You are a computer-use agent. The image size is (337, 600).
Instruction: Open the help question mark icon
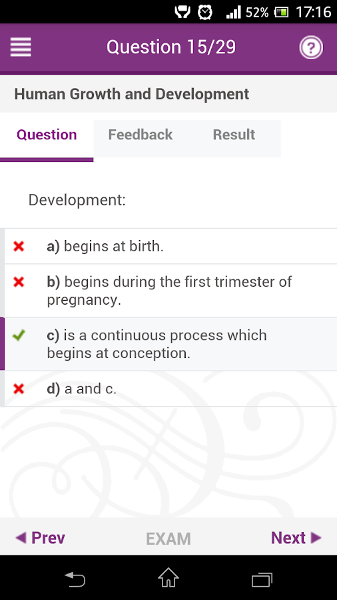[x=311, y=47]
